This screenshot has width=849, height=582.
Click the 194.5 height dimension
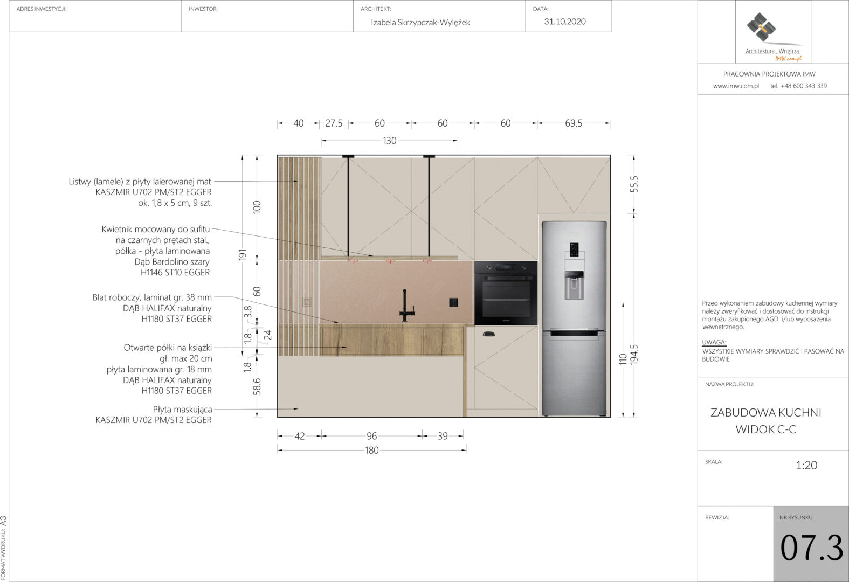click(x=634, y=355)
